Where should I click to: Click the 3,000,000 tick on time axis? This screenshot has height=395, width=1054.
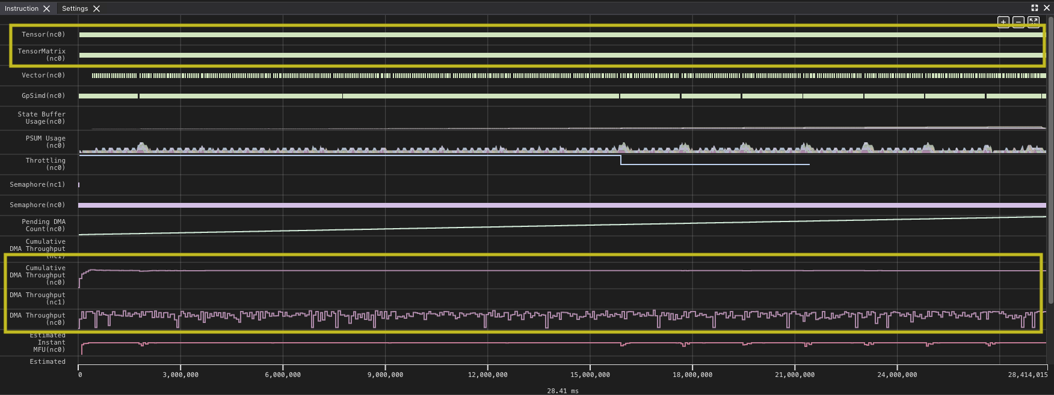click(x=180, y=375)
